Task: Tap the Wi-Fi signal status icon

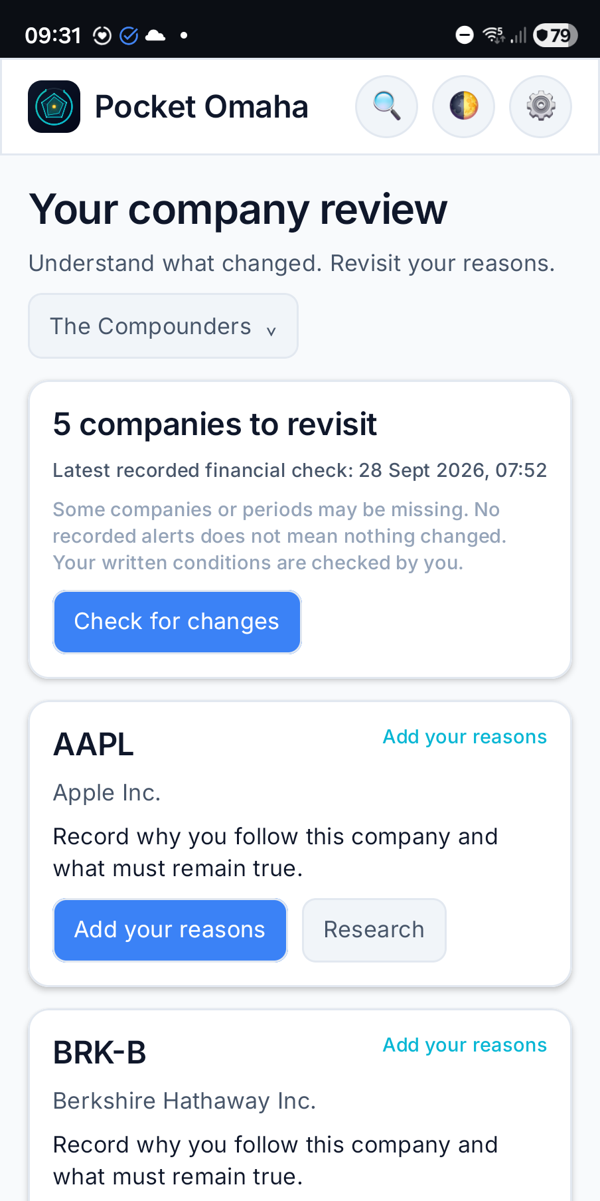Action: pyautogui.click(x=494, y=35)
